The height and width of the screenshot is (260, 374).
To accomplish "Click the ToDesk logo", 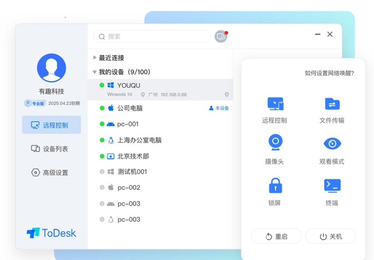I will pyautogui.click(x=51, y=233).
